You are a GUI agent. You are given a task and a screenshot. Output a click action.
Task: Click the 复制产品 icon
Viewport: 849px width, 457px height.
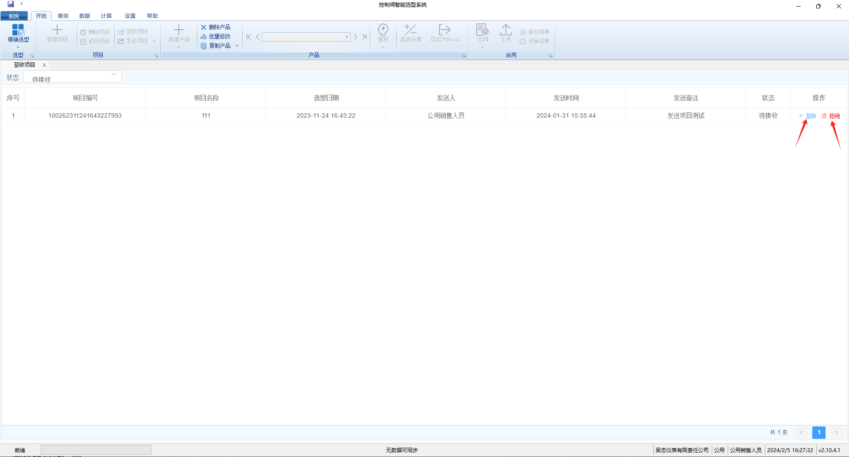click(x=204, y=46)
